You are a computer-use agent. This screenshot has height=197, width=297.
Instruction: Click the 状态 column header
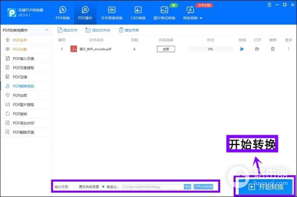210,40
